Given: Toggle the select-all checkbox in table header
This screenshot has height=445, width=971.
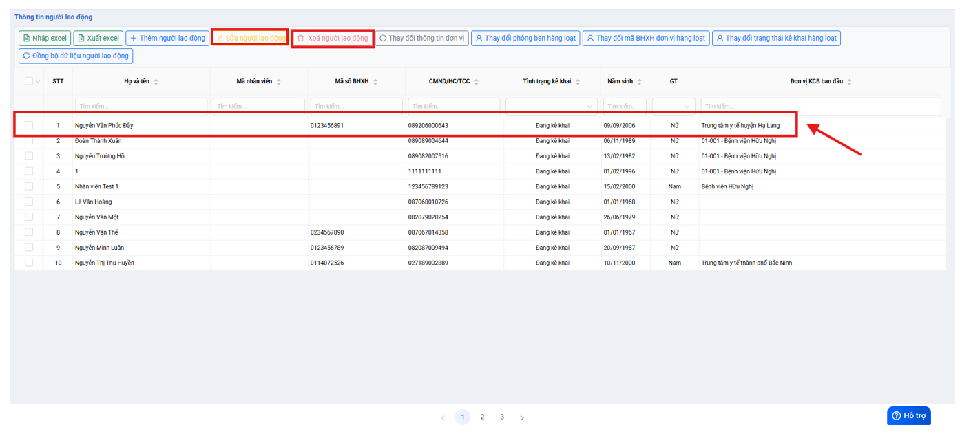Looking at the screenshot, I should point(28,81).
